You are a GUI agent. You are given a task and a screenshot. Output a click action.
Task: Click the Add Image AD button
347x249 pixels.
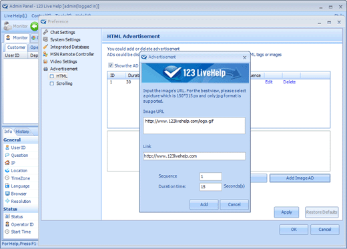(x=300, y=178)
